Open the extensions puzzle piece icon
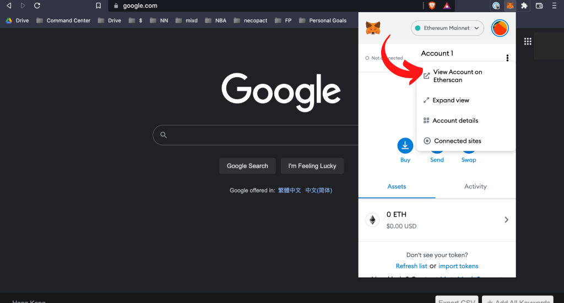This screenshot has width=564, height=303. pyautogui.click(x=524, y=6)
